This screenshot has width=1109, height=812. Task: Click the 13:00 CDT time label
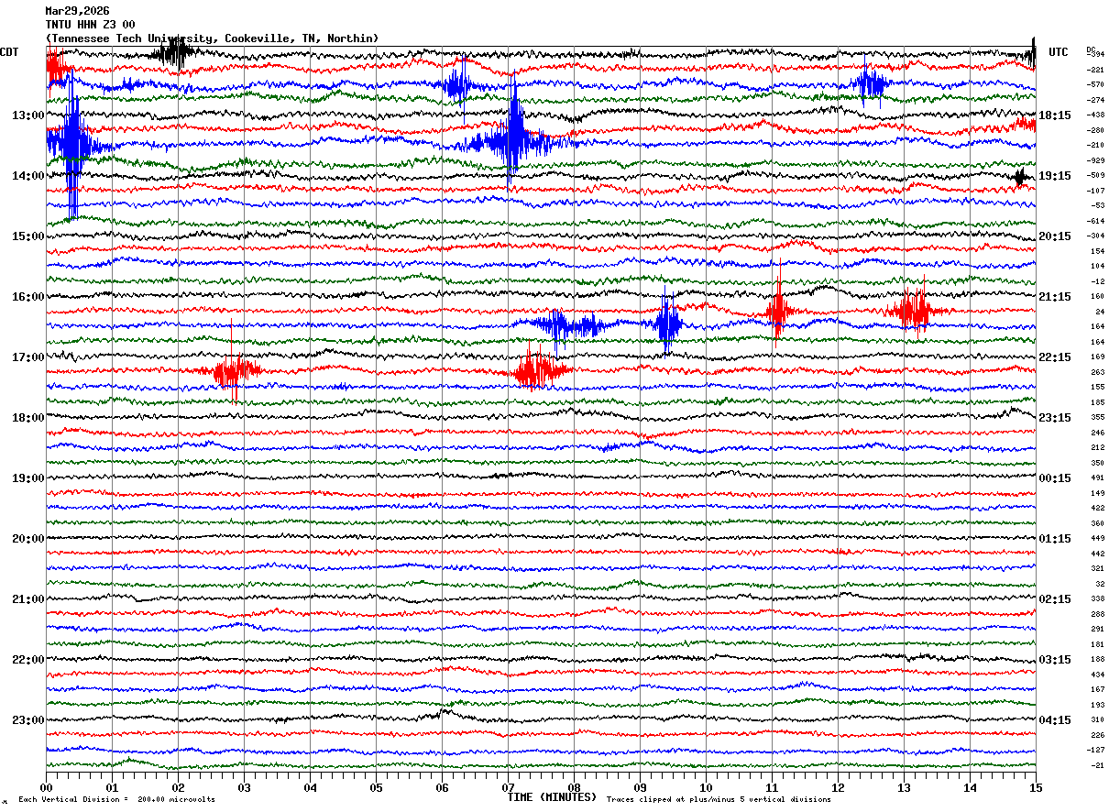[x=27, y=115]
